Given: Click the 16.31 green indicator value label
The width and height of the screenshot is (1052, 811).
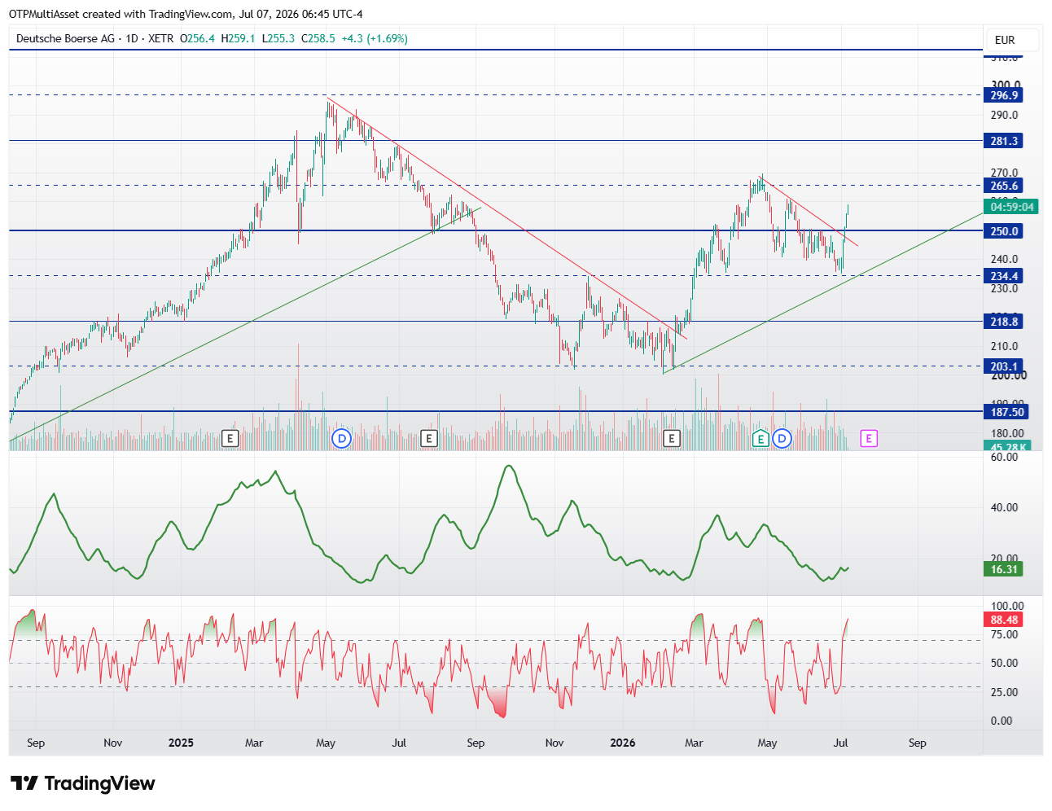Looking at the screenshot, I should [x=1004, y=569].
